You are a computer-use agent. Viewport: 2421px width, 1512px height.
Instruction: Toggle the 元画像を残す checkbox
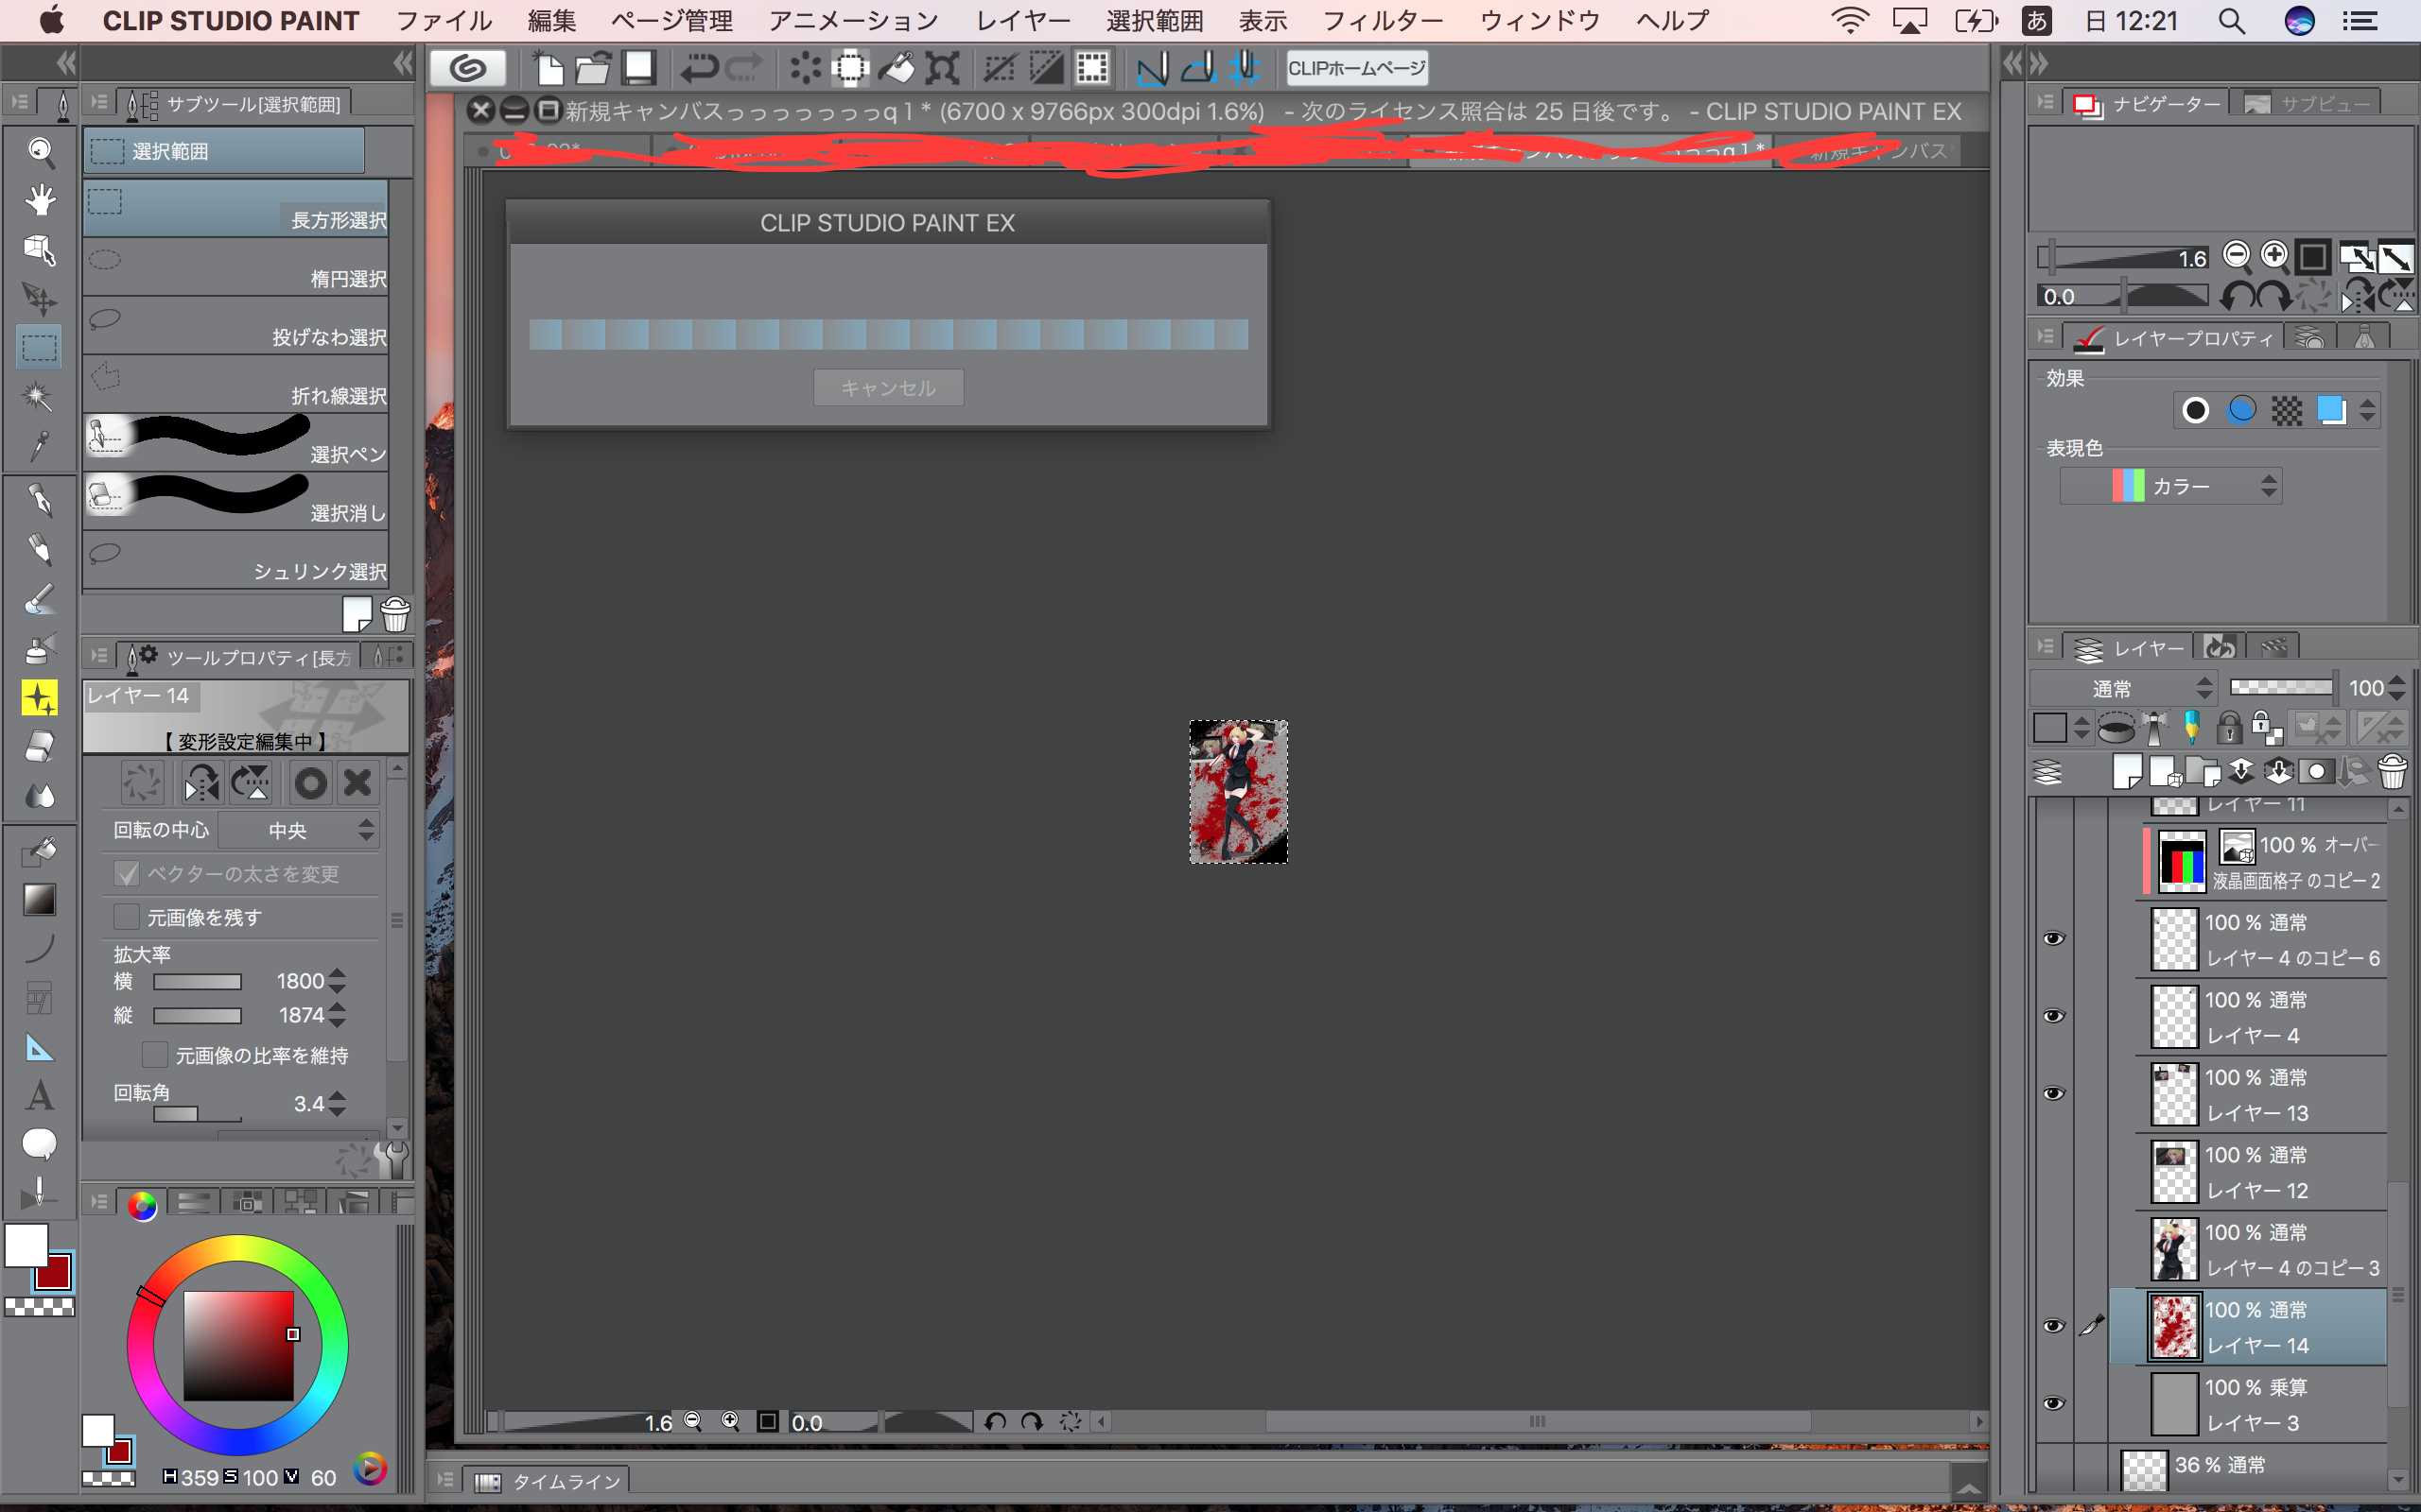[127, 917]
